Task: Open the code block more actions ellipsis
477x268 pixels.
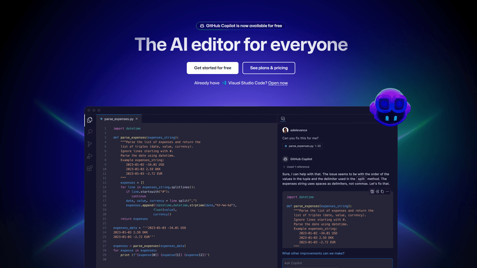Action: 387,191
